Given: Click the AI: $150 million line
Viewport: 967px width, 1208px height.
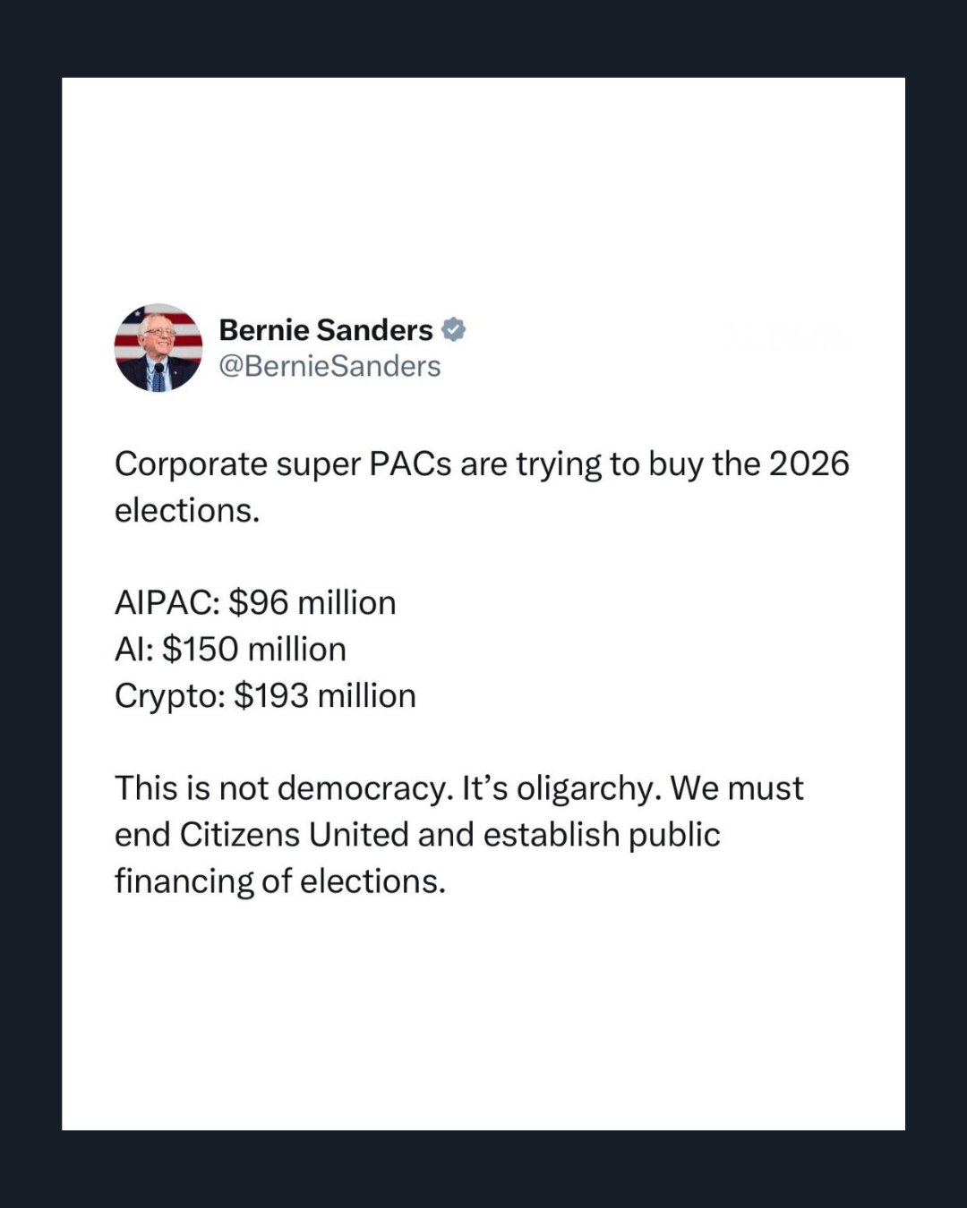Looking at the screenshot, I should 230,650.
